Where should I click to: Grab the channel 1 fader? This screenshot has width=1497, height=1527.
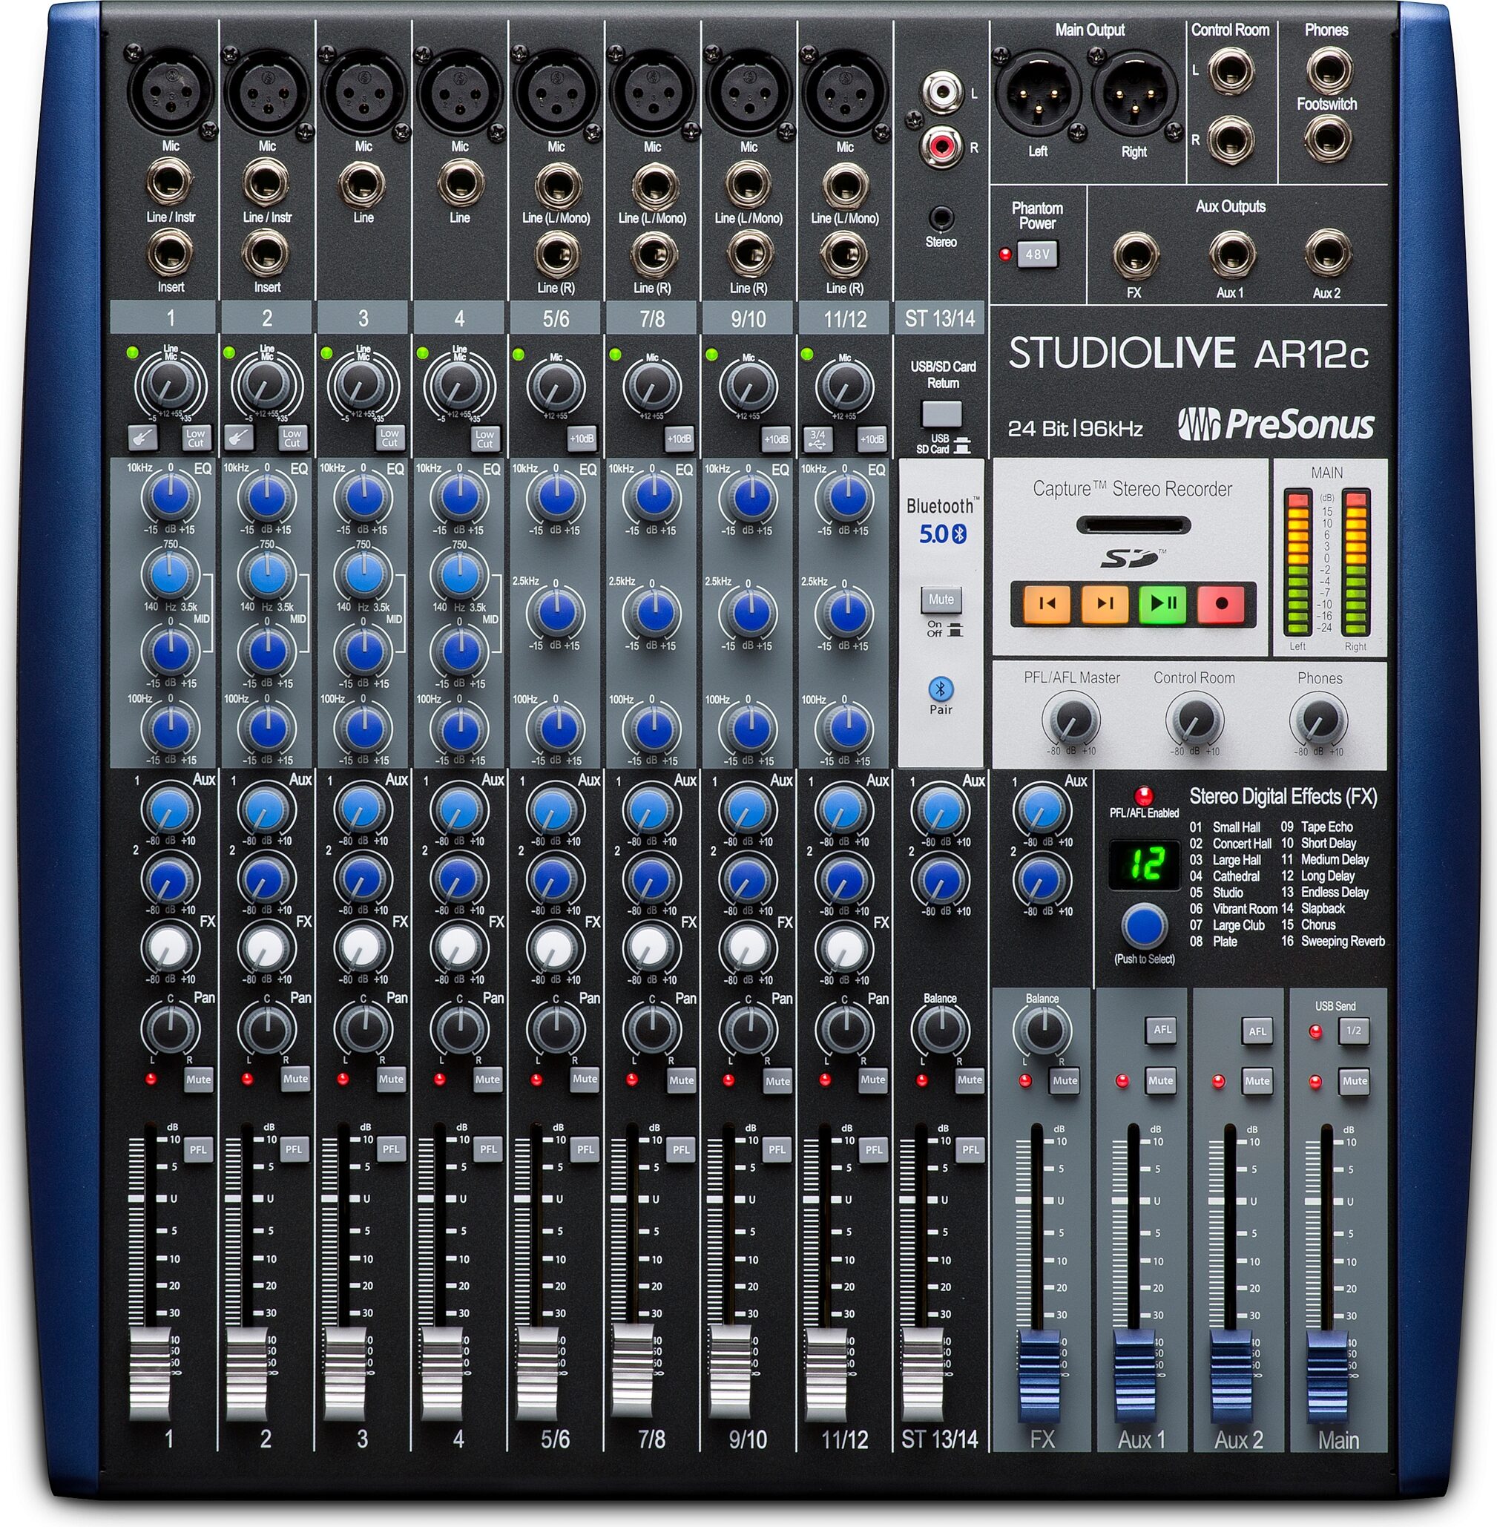(149, 1375)
